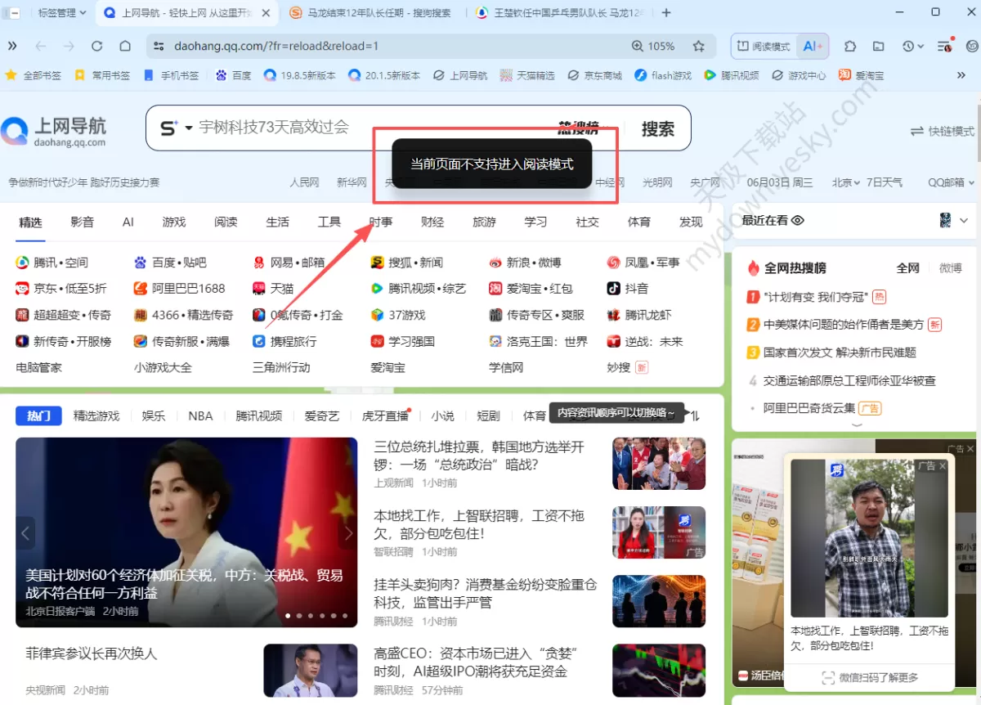Open a new tab with plus button
The width and height of the screenshot is (981, 705).
(666, 12)
